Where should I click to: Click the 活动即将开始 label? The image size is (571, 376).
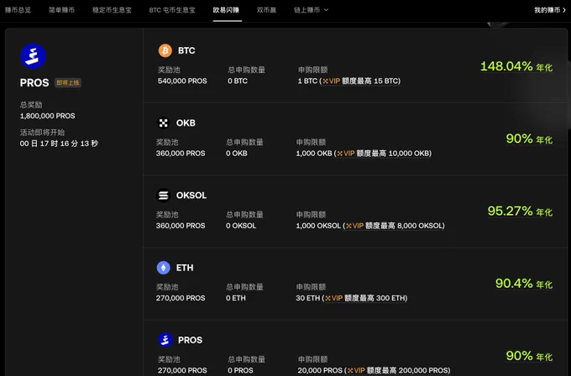[42, 133]
